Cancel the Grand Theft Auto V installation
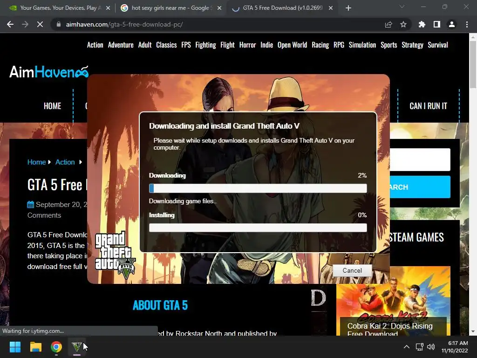The image size is (477, 358). [352, 270]
